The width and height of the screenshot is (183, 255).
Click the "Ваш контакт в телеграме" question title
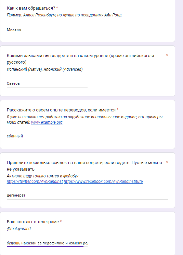click(33, 222)
